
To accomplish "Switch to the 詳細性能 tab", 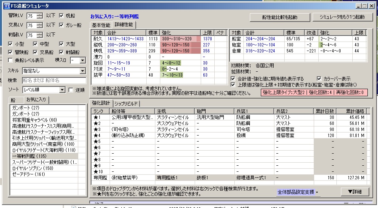I will click(124, 25).
